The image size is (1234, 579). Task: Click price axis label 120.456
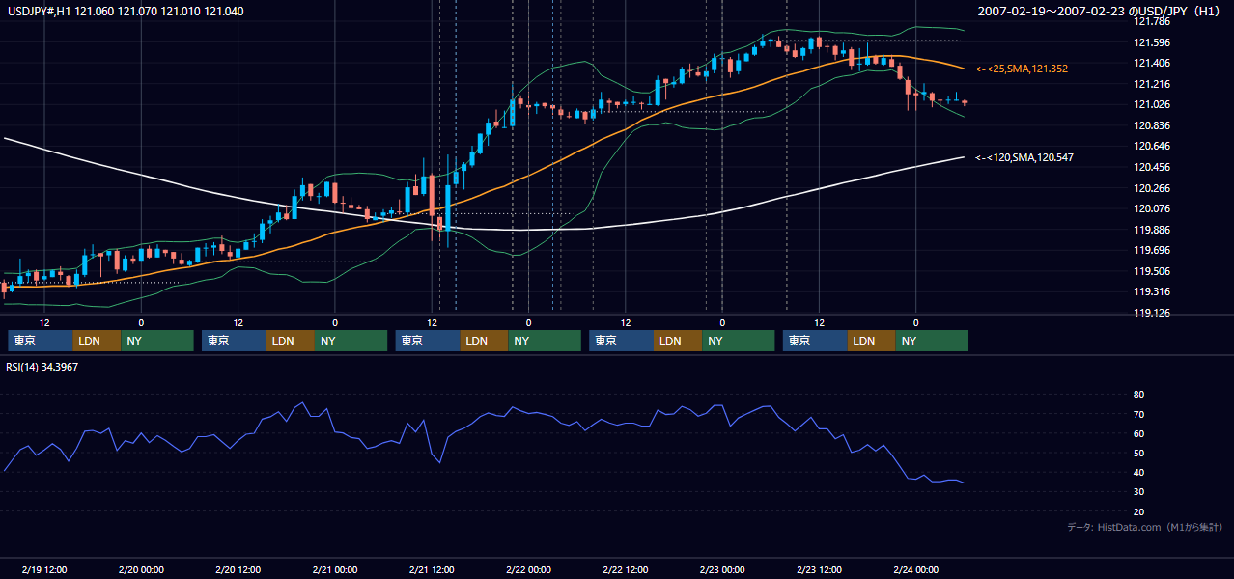click(x=1151, y=167)
